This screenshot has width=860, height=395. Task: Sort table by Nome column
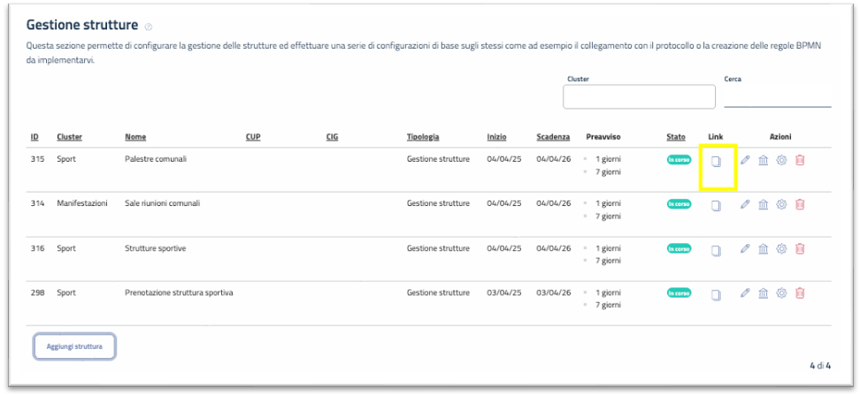[135, 137]
